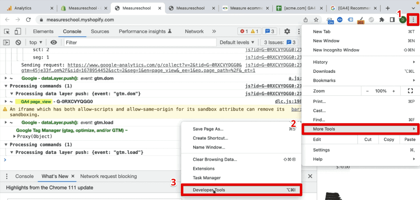The image size is (420, 200).
Task: Click the blue messages badge showing 3
Action: tap(269, 31)
